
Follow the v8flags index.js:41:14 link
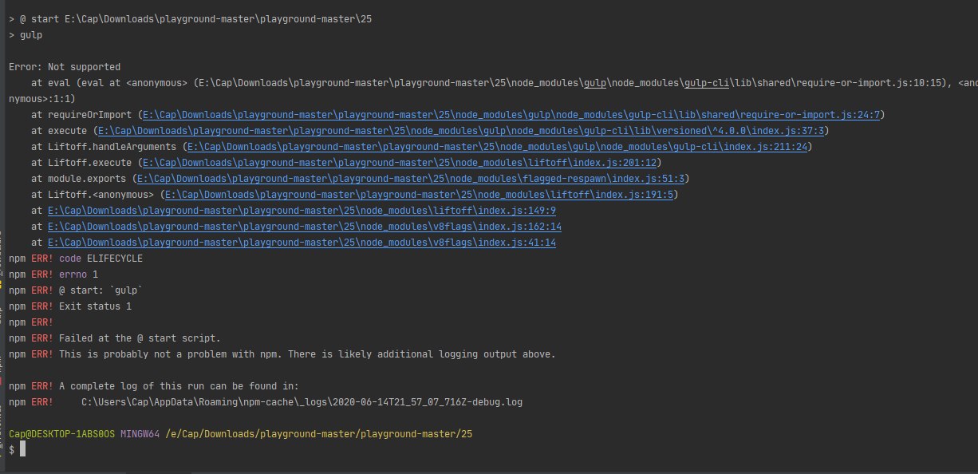click(x=302, y=242)
